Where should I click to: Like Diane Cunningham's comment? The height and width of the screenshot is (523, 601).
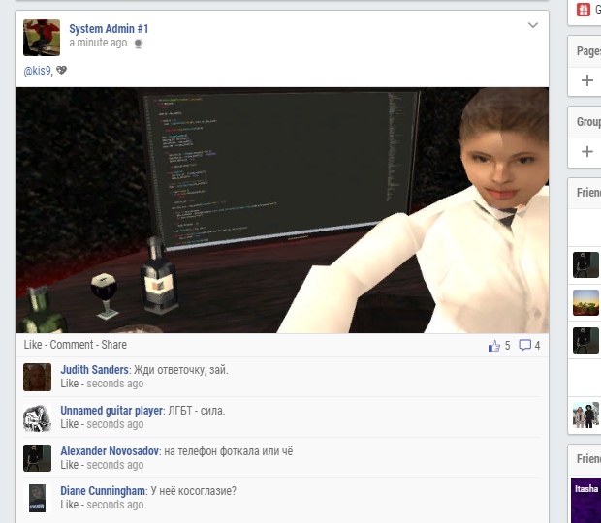(x=69, y=505)
